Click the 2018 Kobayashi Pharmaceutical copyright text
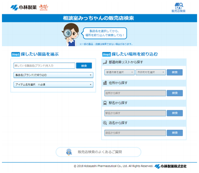The image size is (199, 173). [113, 166]
